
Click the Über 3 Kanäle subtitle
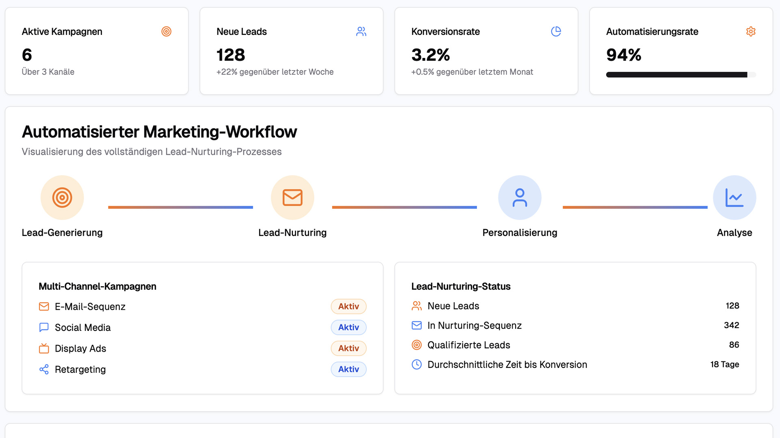48,72
